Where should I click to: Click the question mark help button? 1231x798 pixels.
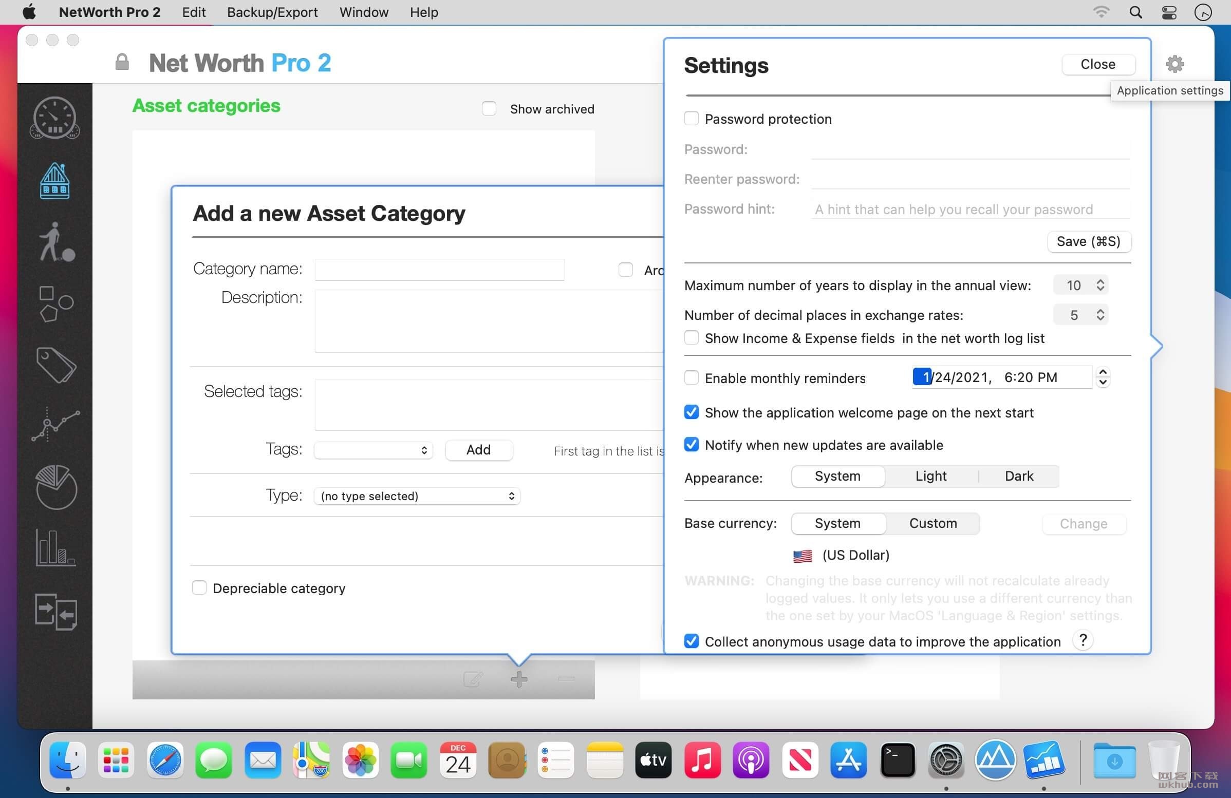[1083, 640]
